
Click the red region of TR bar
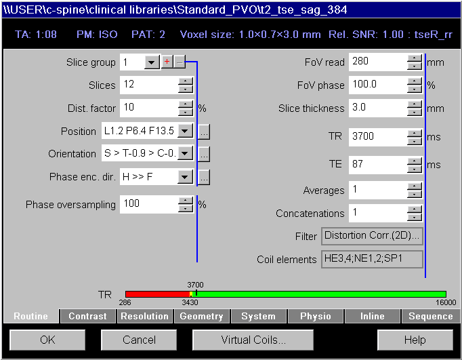coord(157,294)
